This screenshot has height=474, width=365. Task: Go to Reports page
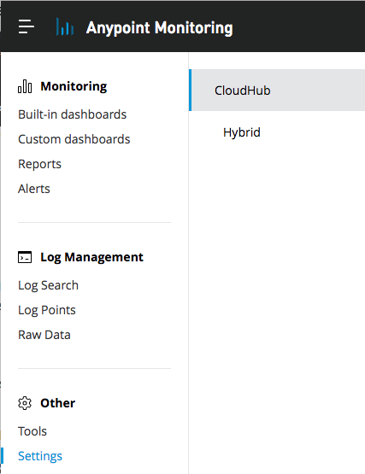tap(39, 164)
